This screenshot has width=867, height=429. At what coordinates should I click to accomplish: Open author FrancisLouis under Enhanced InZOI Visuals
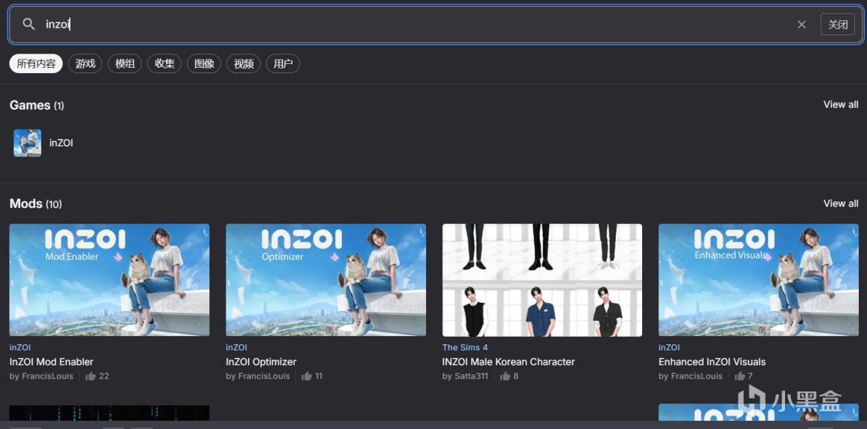click(x=697, y=376)
